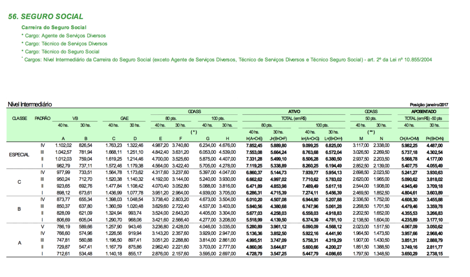Select the GAE column header
The image size is (470, 277).
(124, 118)
